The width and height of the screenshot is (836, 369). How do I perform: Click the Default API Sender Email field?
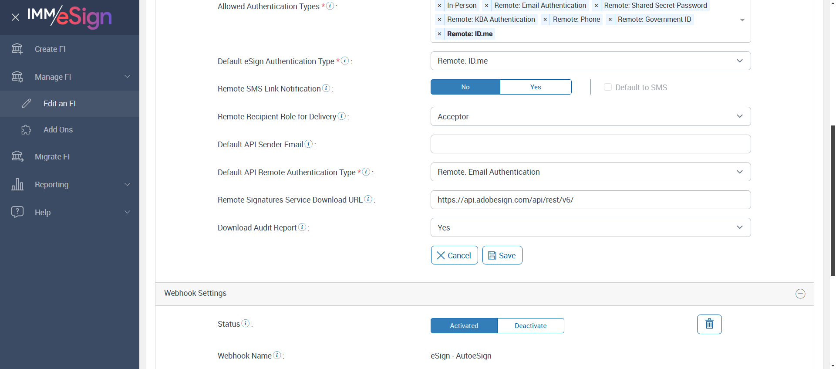[590, 144]
